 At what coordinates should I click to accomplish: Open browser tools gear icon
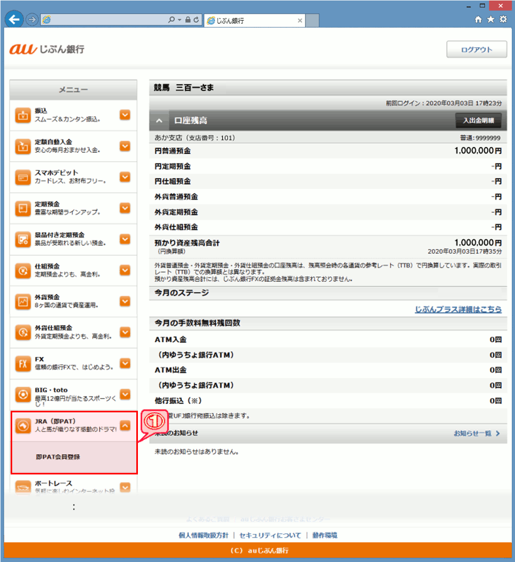click(503, 19)
